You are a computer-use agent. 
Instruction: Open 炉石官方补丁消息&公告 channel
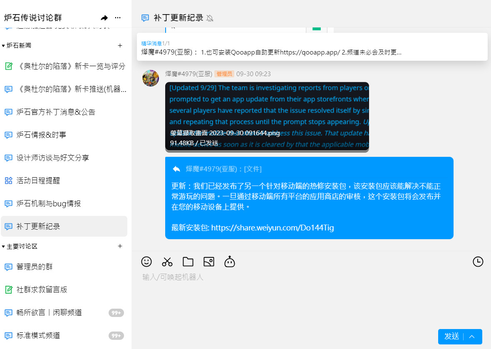pyautogui.click(x=64, y=112)
